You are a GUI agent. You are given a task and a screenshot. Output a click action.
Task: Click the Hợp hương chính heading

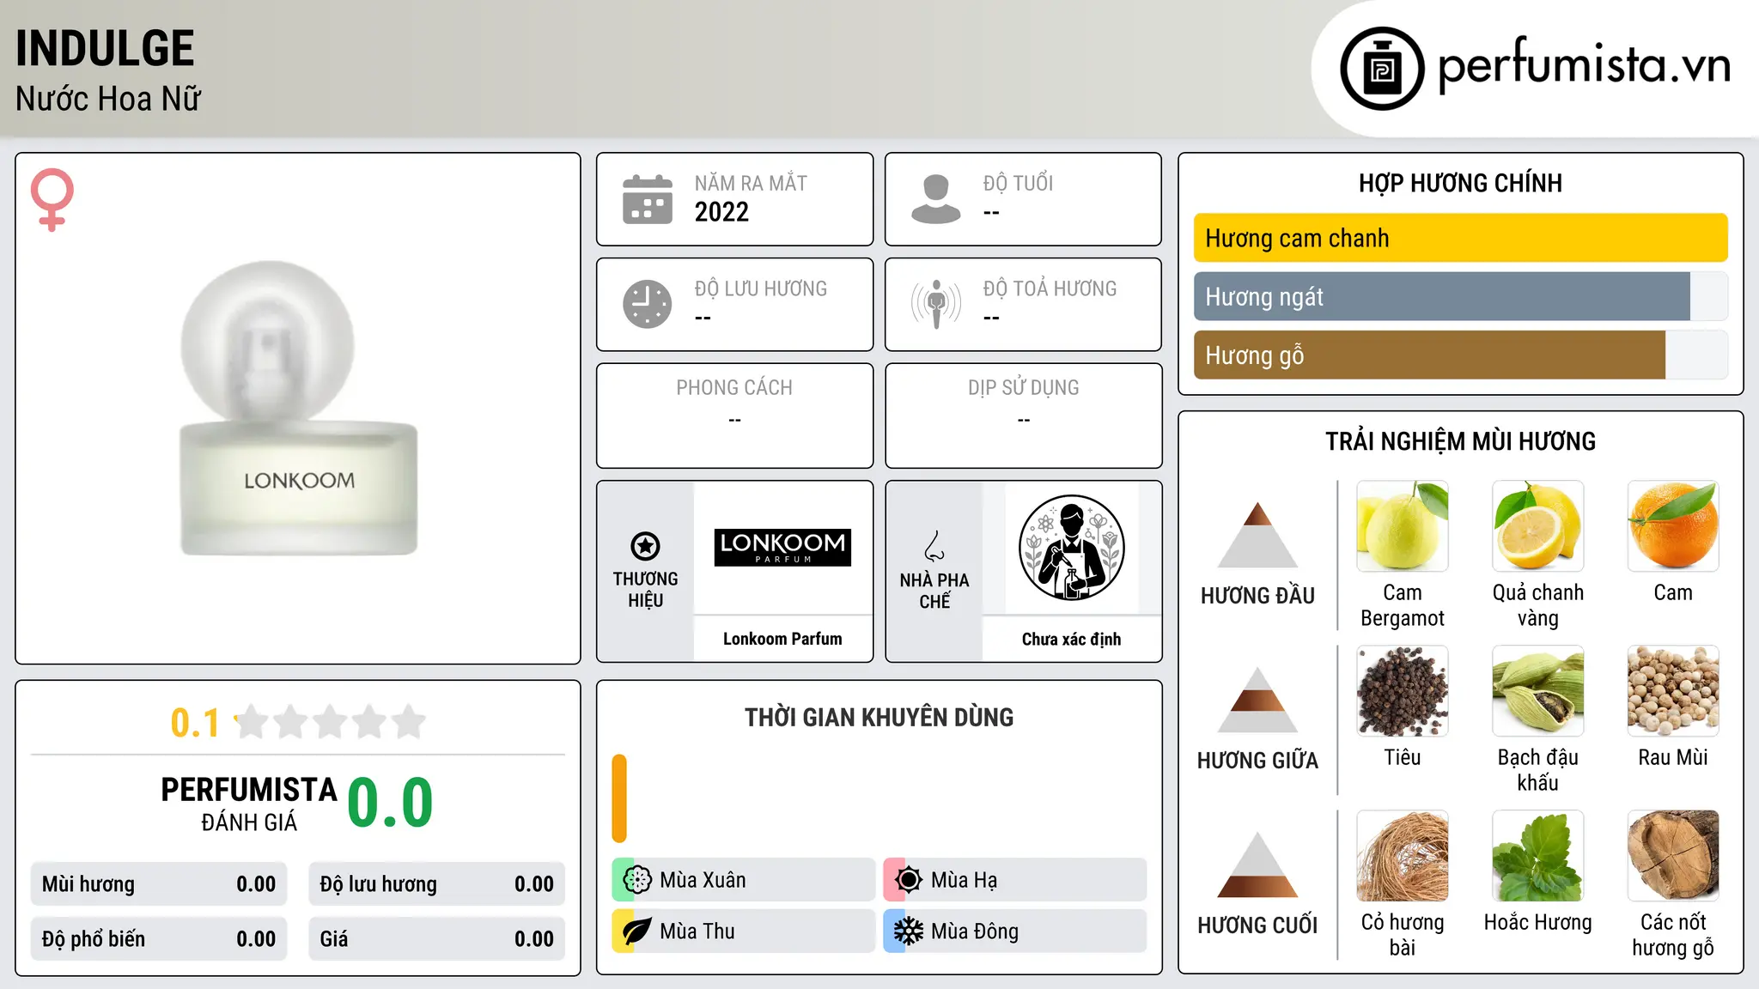coord(1460,184)
